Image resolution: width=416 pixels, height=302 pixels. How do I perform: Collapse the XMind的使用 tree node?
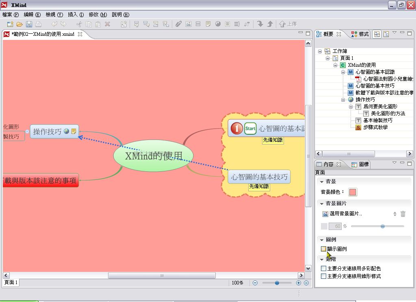pos(335,65)
